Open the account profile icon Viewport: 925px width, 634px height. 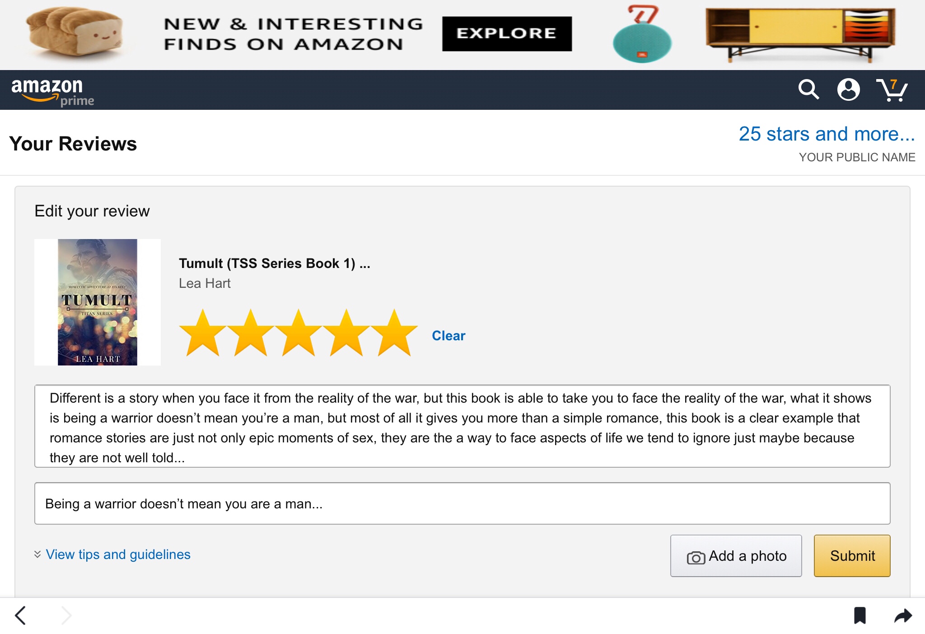coord(848,89)
